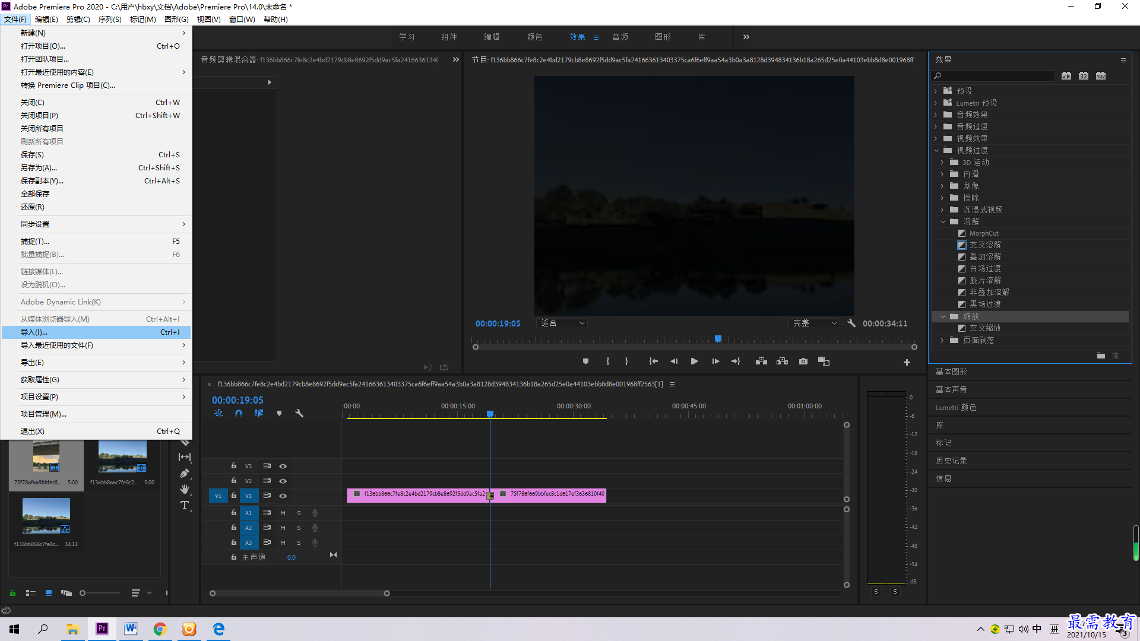Expand the 页面剥落 folder
The width and height of the screenshot is (1140, 641).
942,341
